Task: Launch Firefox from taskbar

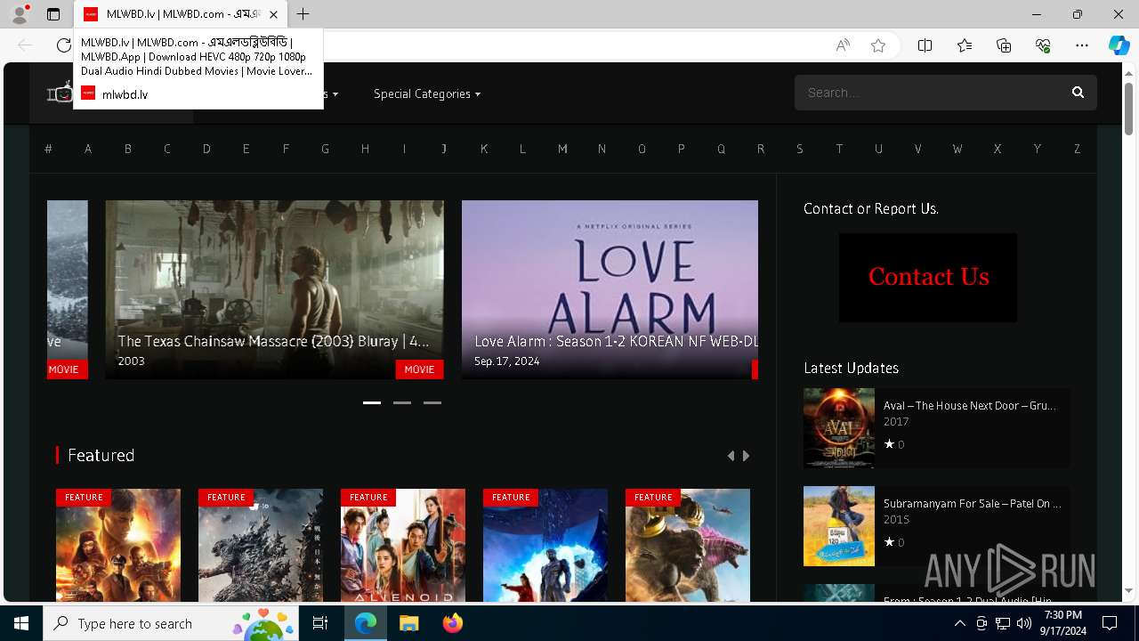Action: tap(453, 623)
